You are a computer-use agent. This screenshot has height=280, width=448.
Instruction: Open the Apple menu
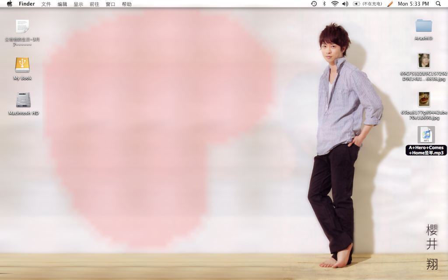[x=10, y=4]
